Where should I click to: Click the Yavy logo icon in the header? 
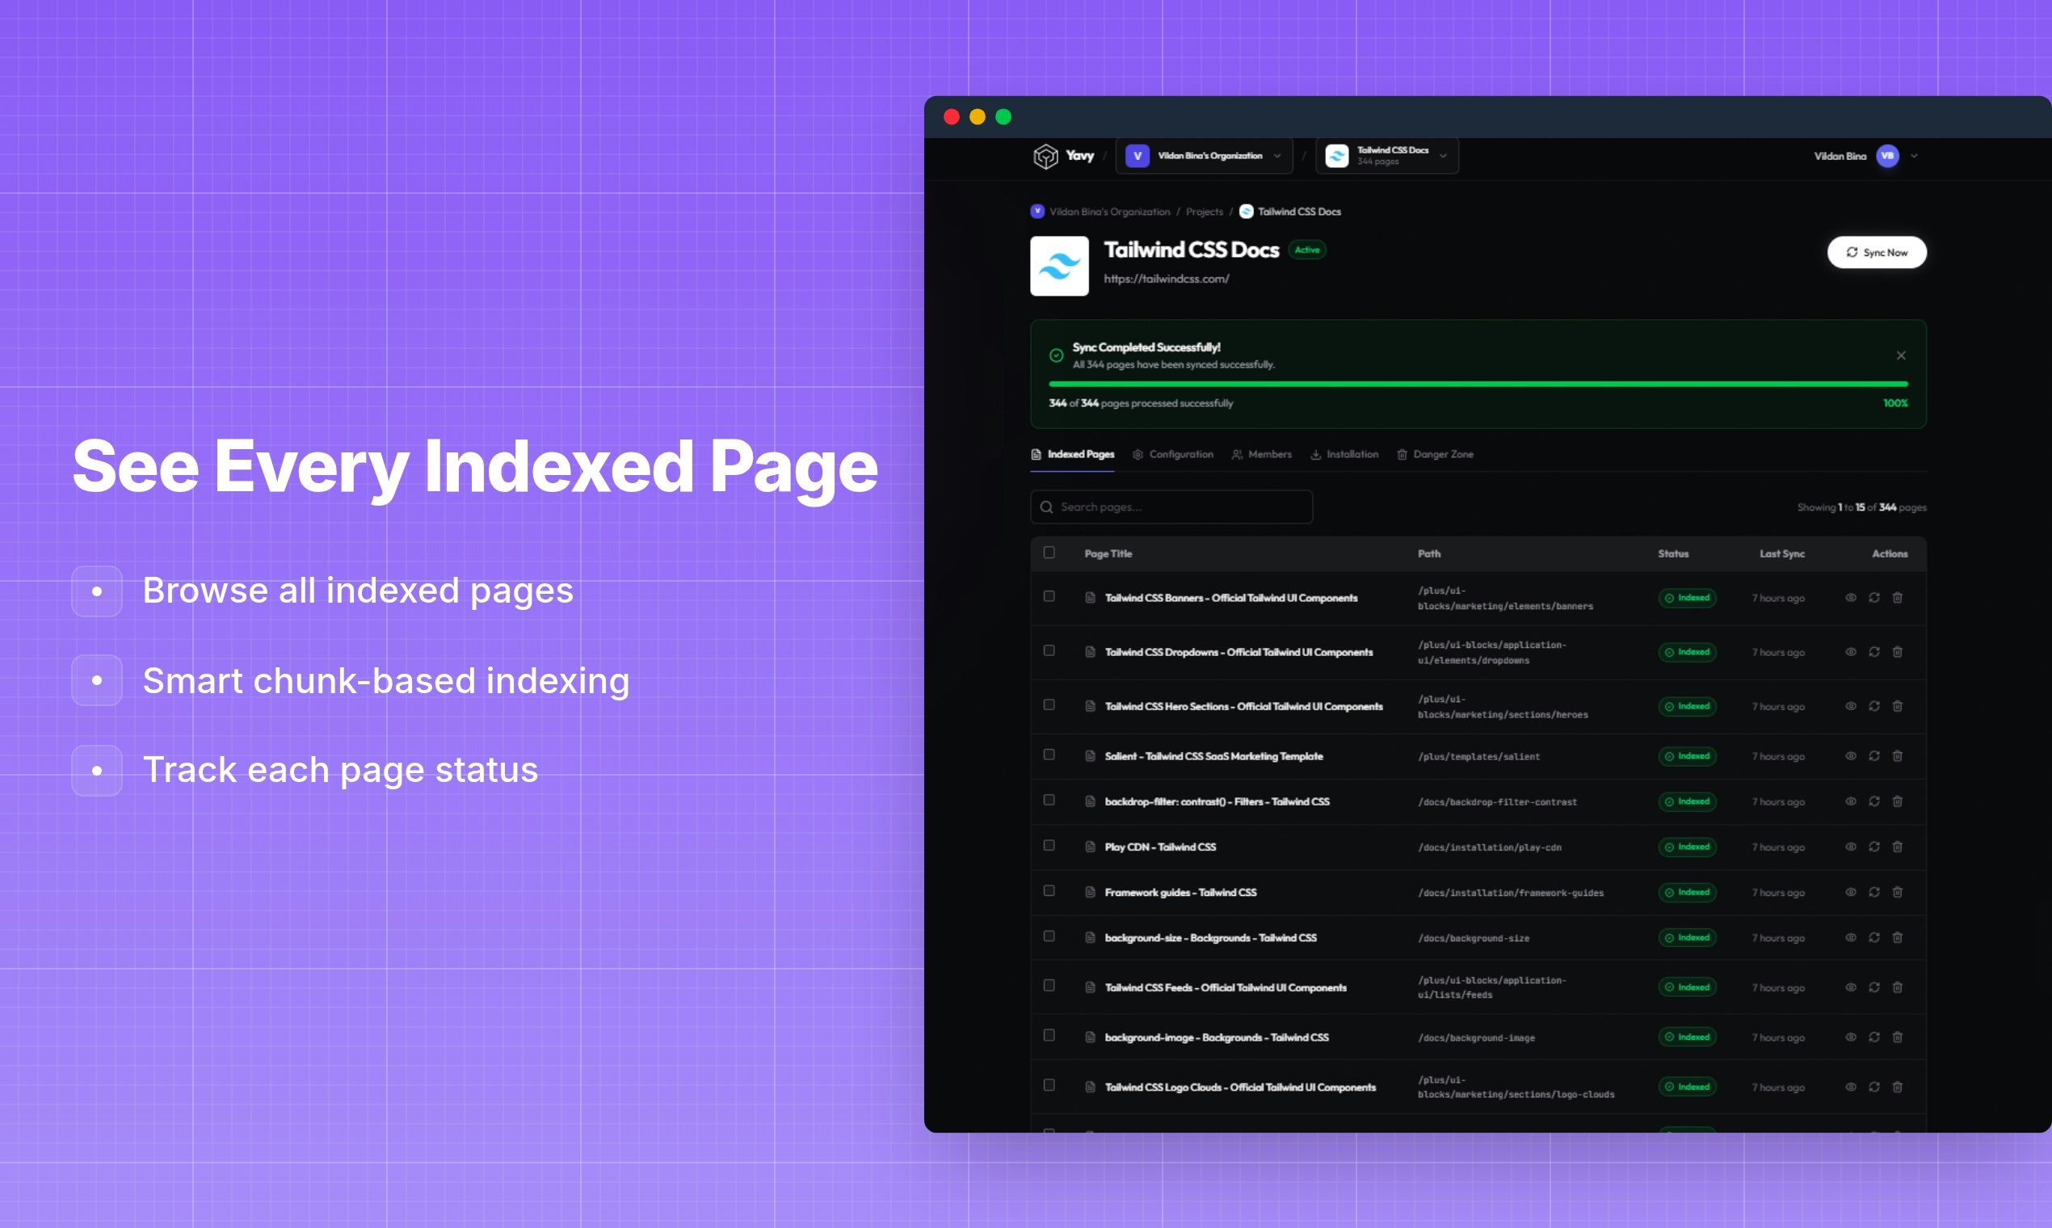pos(1046,156)
